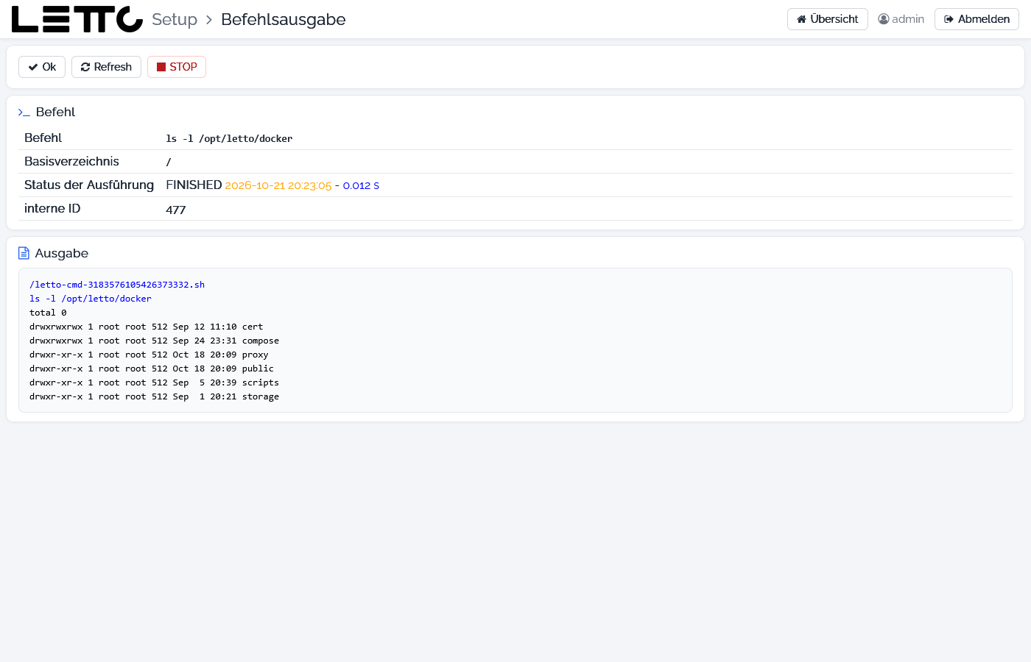Click the script path letto-cmd .sh line

click(x=117, y=285)
